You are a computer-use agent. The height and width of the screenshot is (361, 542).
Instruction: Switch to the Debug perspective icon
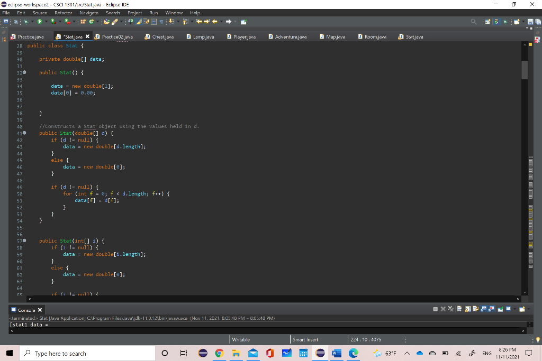tap(505, 22)
